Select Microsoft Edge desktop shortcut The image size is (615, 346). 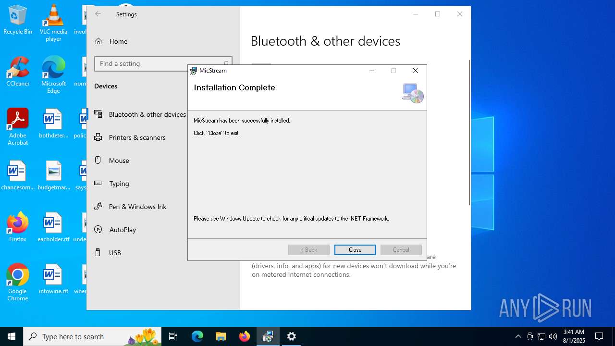click(x=53, y=75)
